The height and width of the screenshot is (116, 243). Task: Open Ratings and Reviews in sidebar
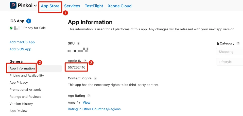pyautogui.click(x=25, y=97)
